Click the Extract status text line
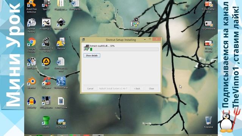 pyautogui.click(x=102, y=46)
